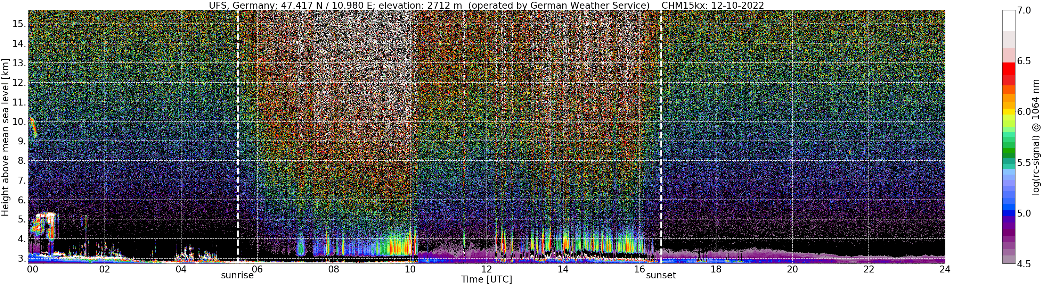1043x286 pixels.
Task: Click the 14. height tick label
Action: (19, 44)
